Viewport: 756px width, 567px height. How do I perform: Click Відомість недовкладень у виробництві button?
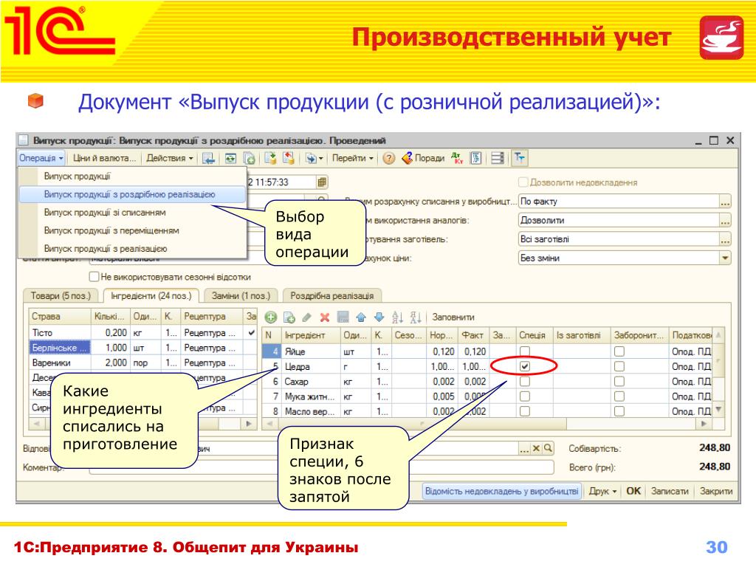[501, 491]
